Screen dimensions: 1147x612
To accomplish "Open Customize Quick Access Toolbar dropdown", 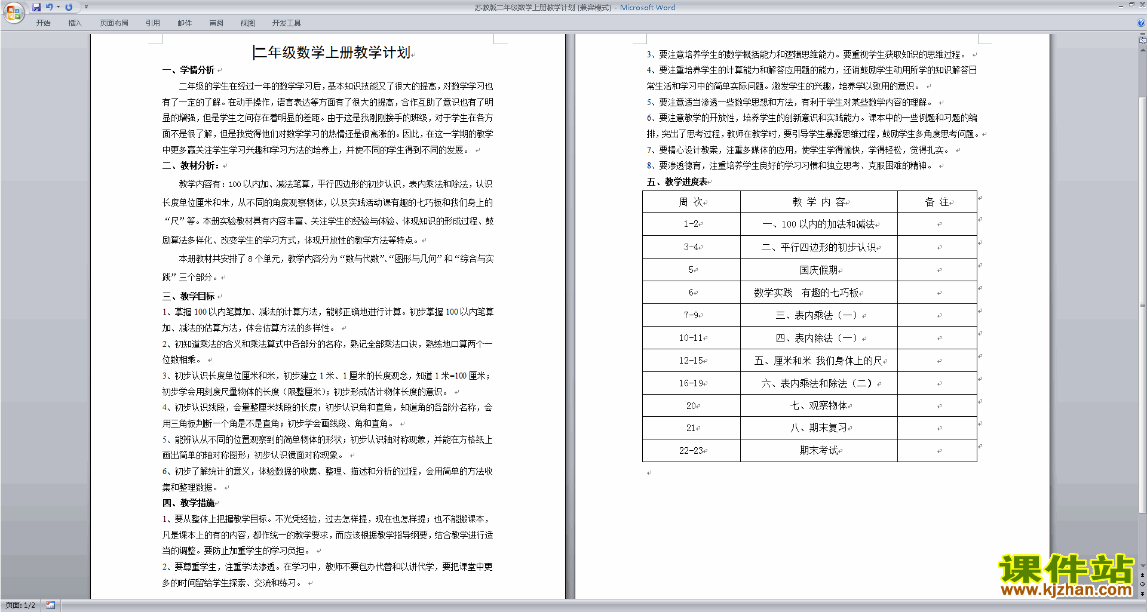I will tap(86, 7).
